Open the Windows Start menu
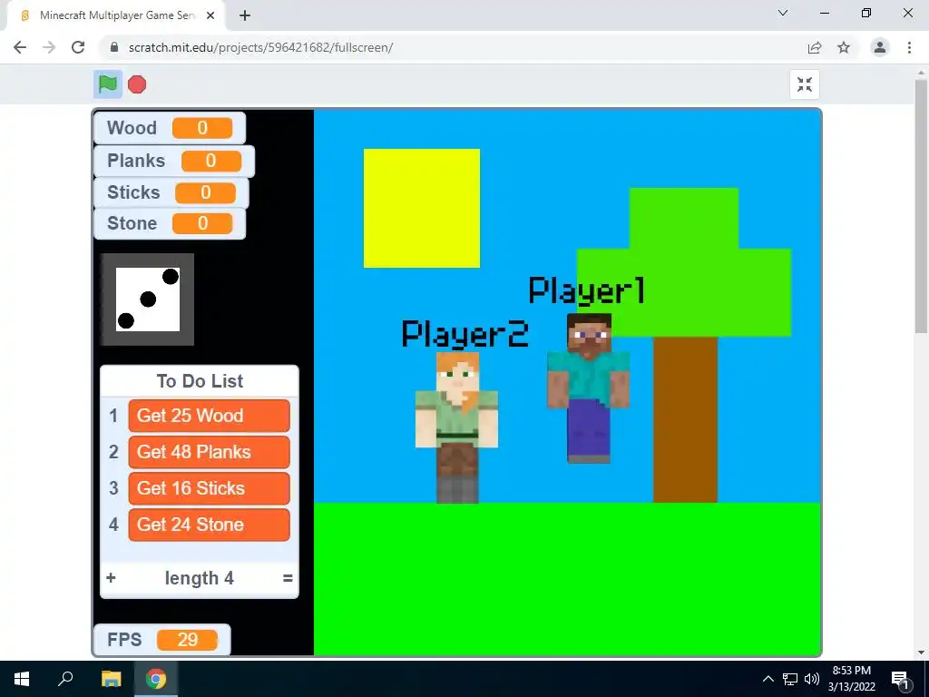Viewport: 929px width, 697px height. pos(22,679)
